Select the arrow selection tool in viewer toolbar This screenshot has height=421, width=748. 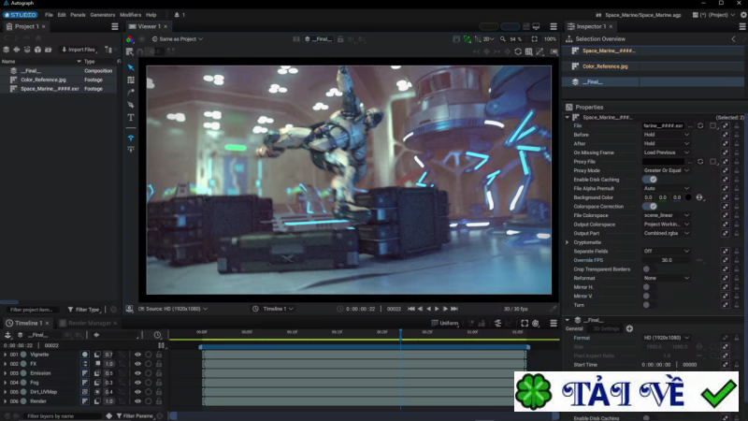click(131, 67)
